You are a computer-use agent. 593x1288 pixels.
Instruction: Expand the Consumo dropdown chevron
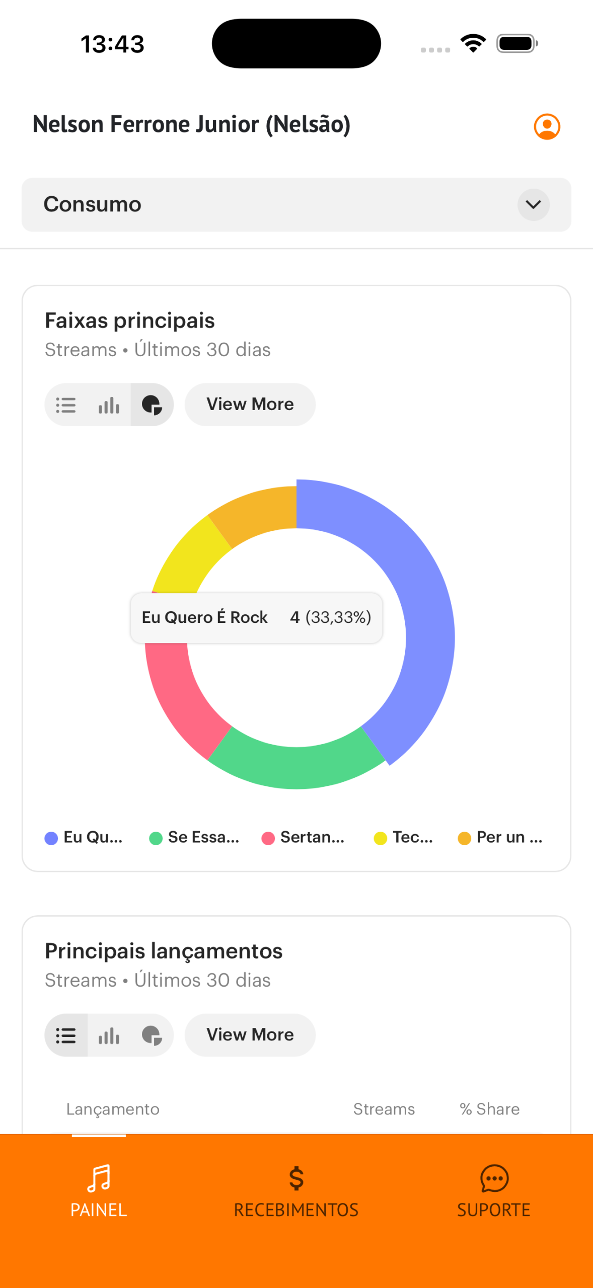(x=533, y=204)
